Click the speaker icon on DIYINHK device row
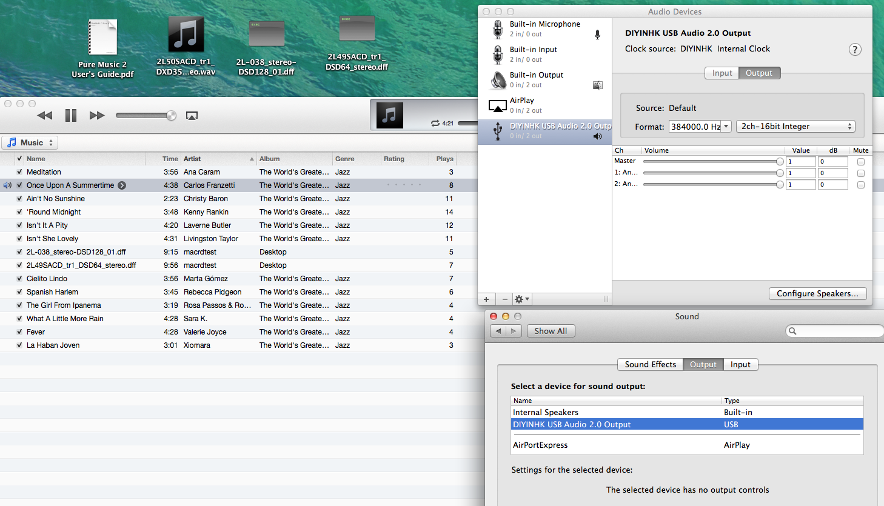Screen dimensions: 884x506 [x=597, y=136]
